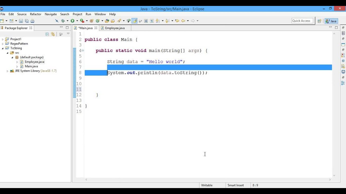This screenshot has width=346, height=194.
Task: Close the Package Explorer view tab
Action: click(31, 28)
